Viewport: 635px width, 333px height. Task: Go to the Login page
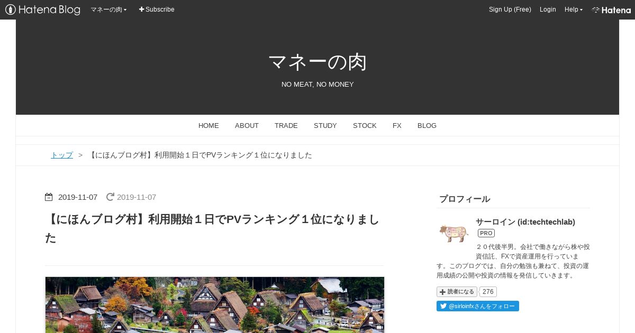point(548,10)
